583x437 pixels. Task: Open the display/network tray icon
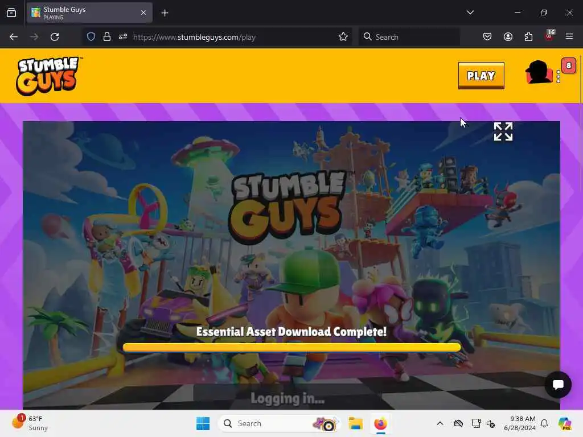click(x=476, y=423)
